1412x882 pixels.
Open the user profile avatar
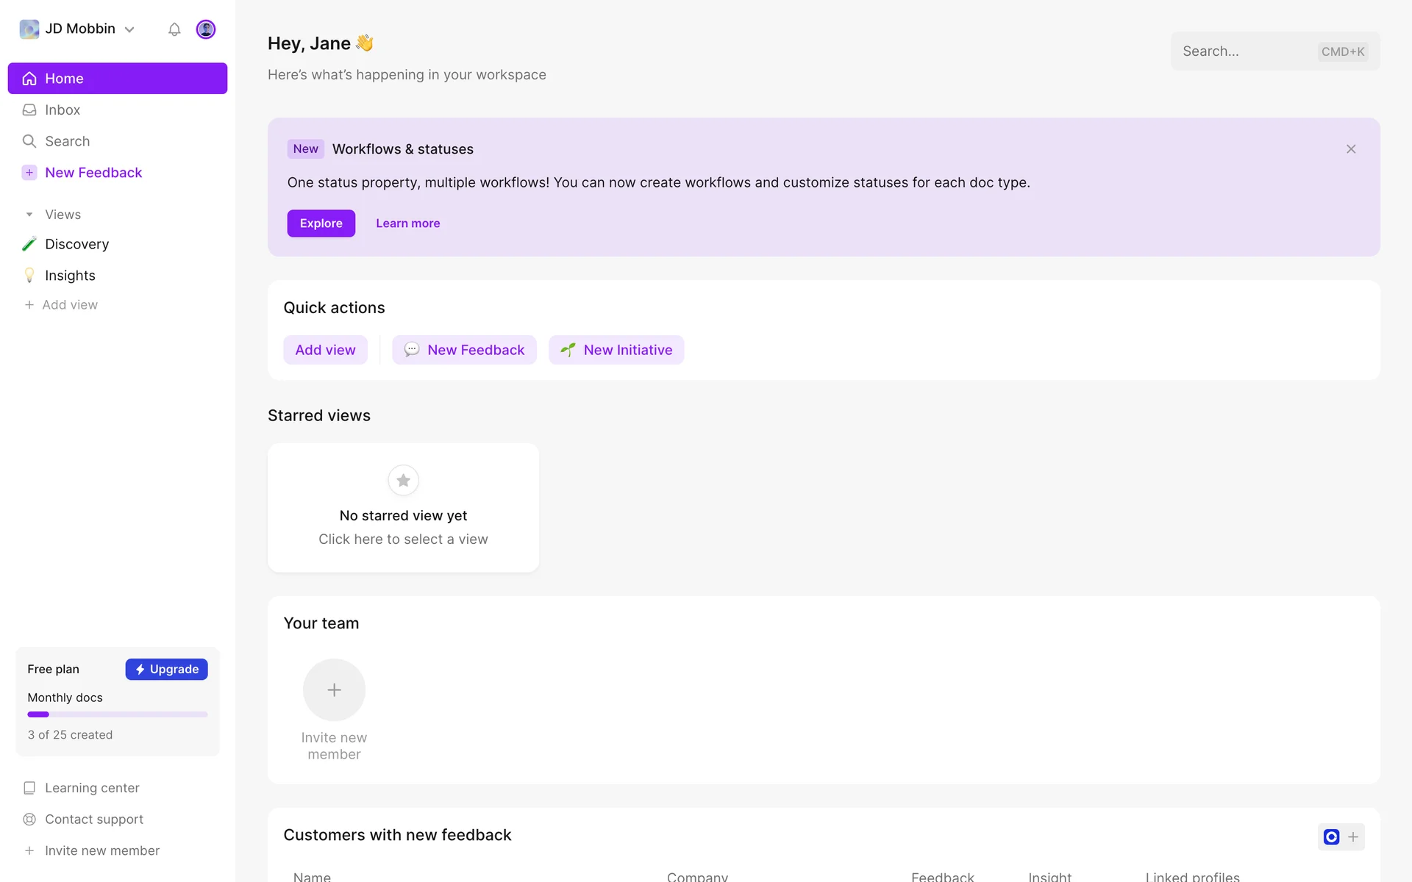206,29
